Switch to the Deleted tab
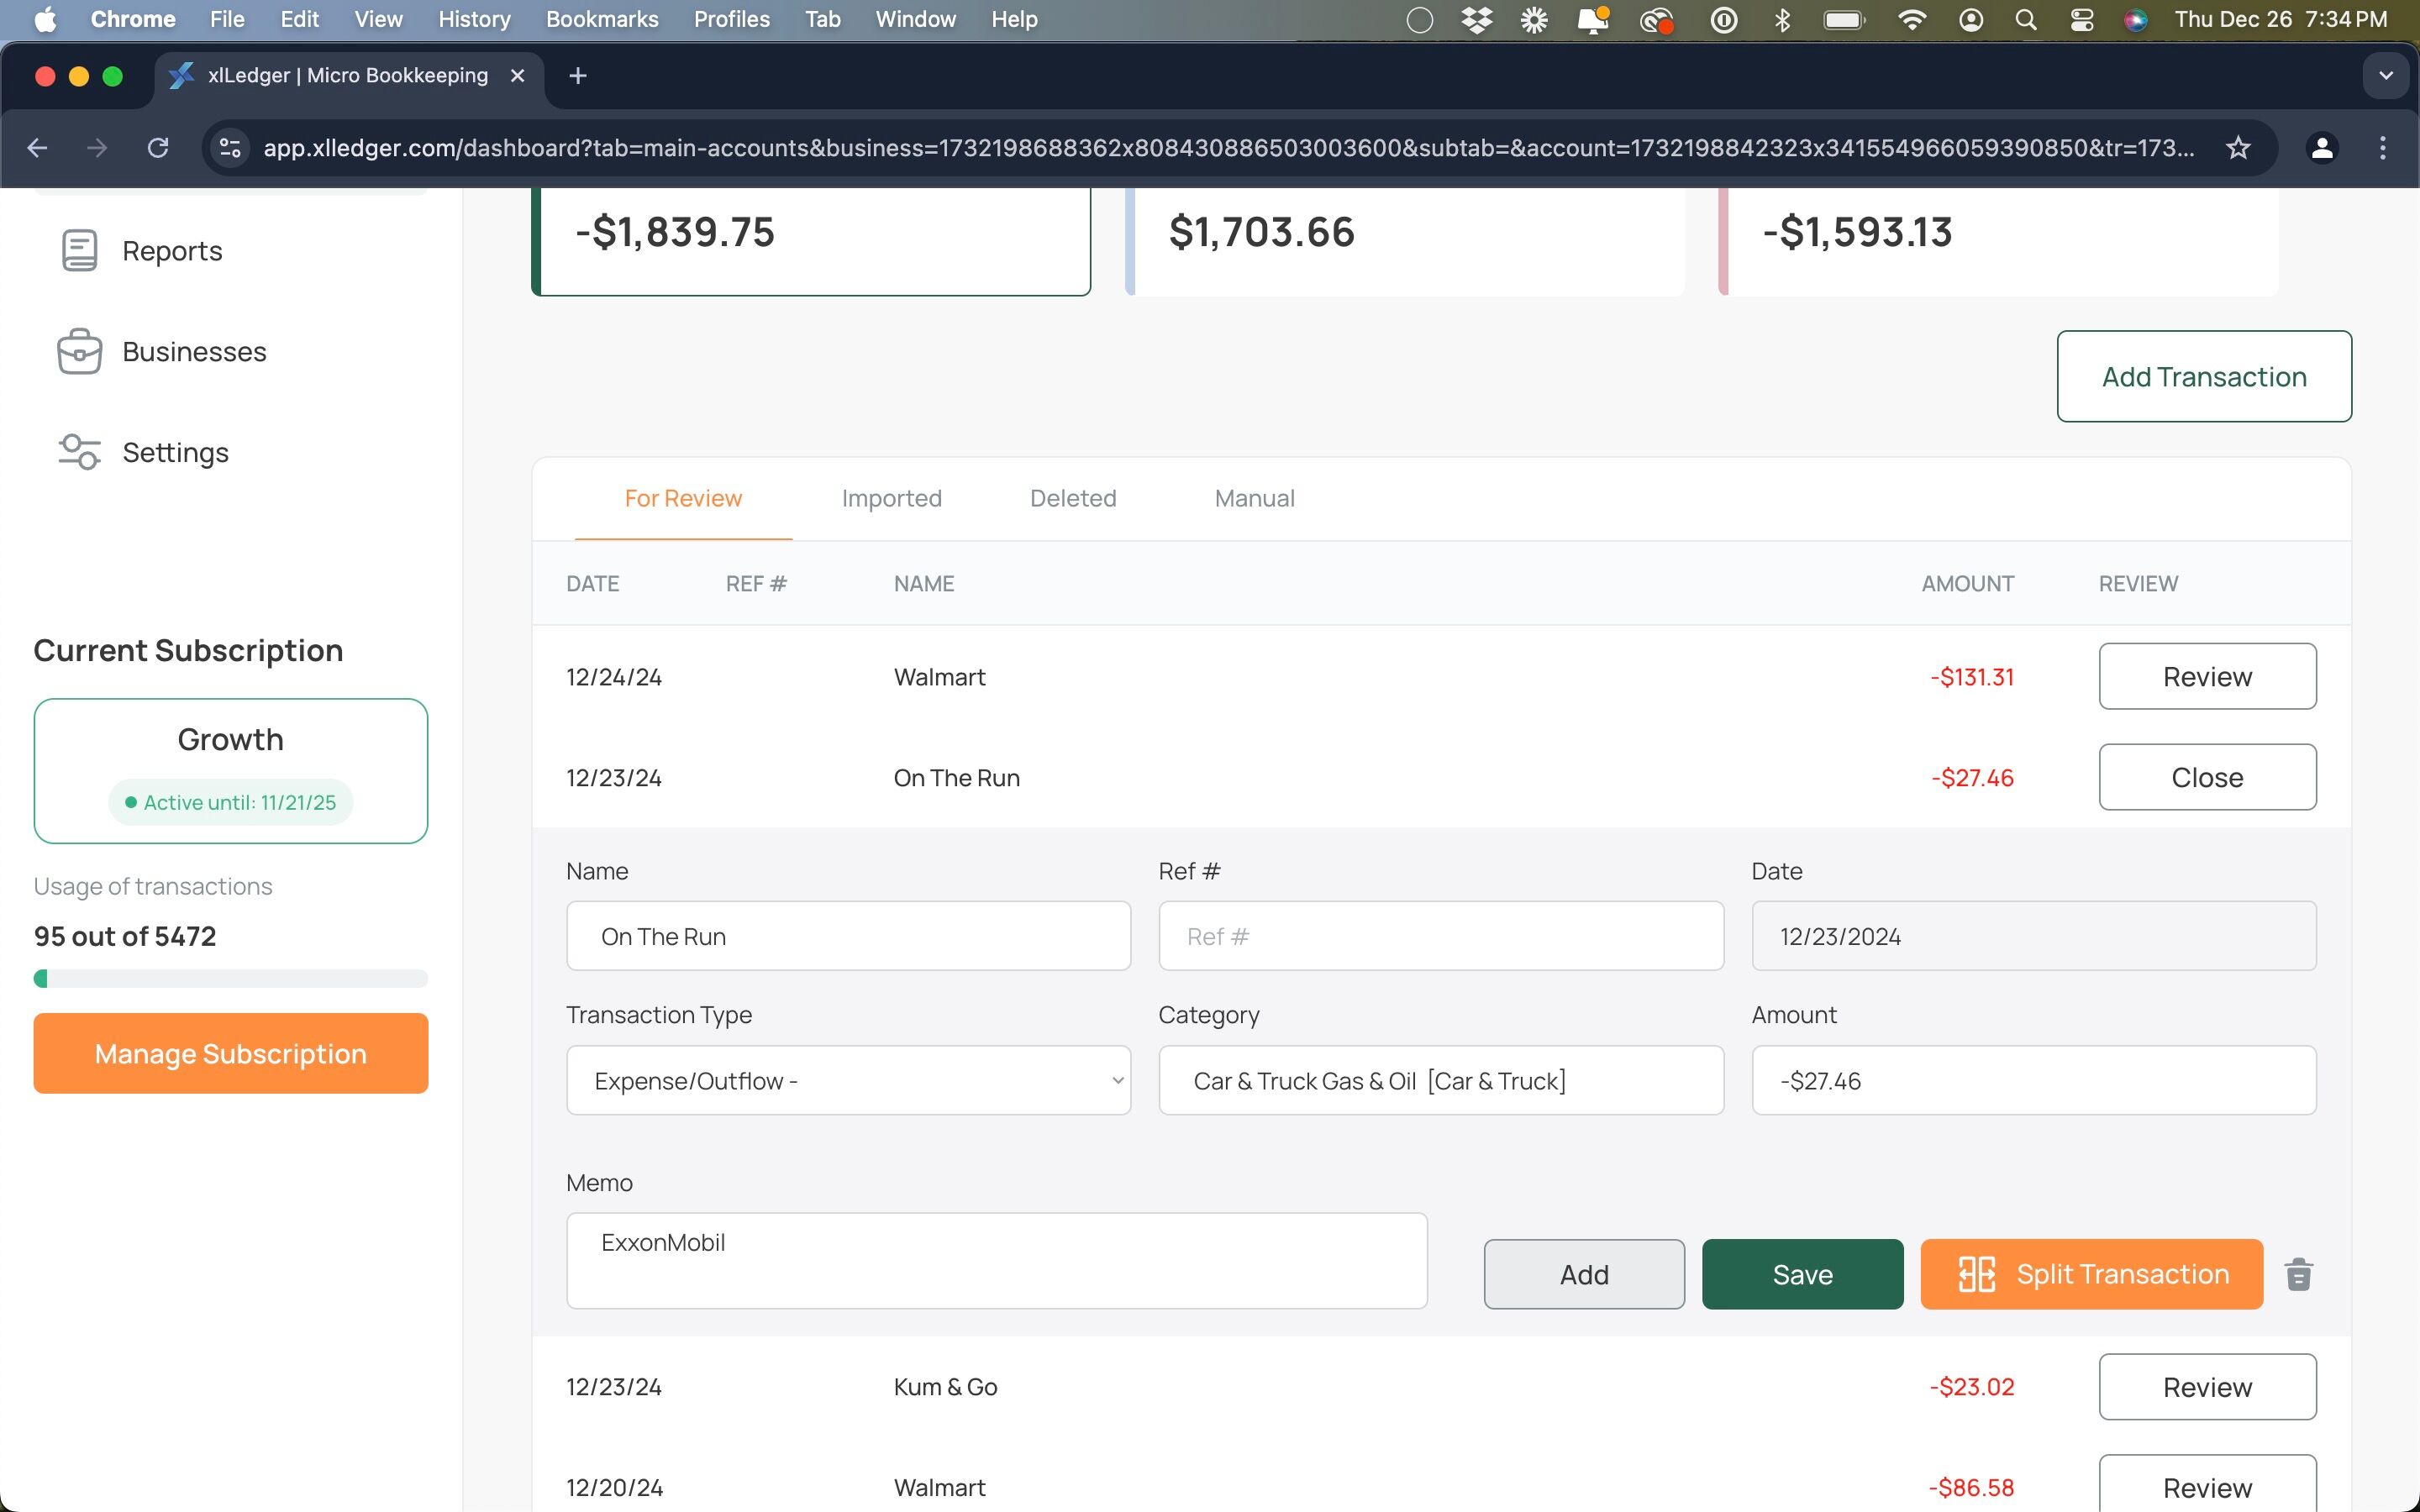The height and width of the screenshot is (1512, 2420). (x=1073, y=498)
